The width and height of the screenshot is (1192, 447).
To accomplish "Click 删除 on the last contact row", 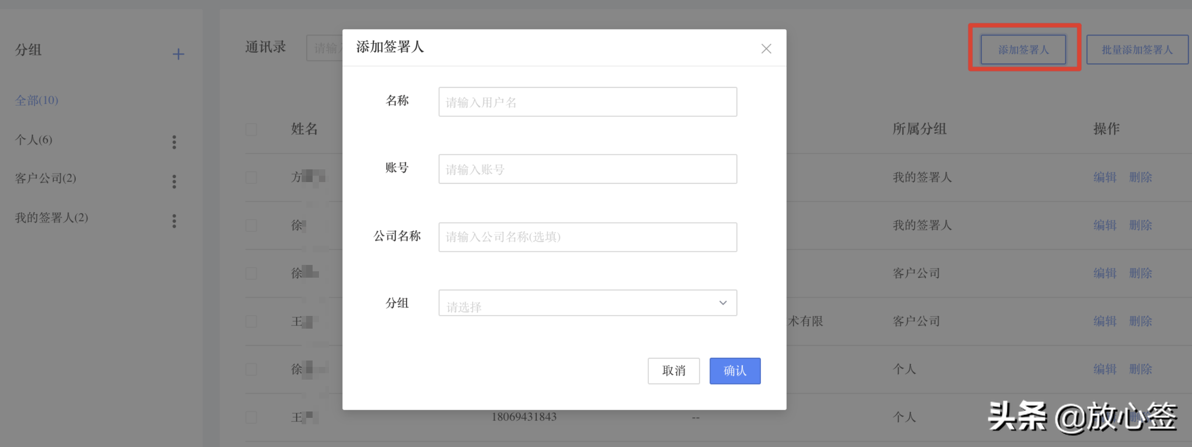I will coord(1141,417).
